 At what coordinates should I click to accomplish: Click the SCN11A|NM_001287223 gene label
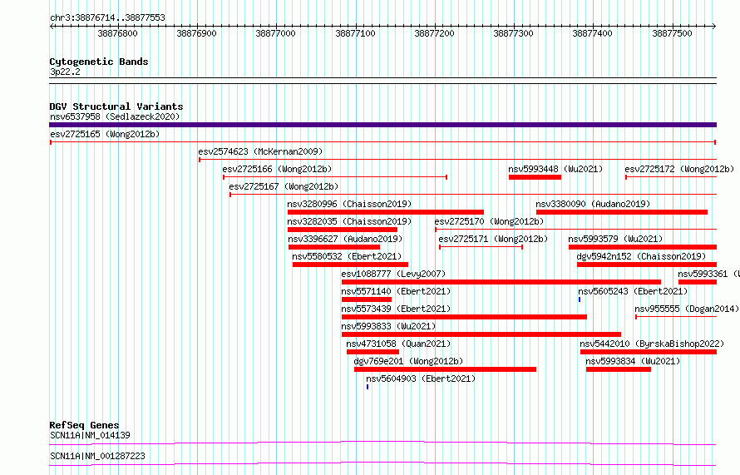coord(97,456)
